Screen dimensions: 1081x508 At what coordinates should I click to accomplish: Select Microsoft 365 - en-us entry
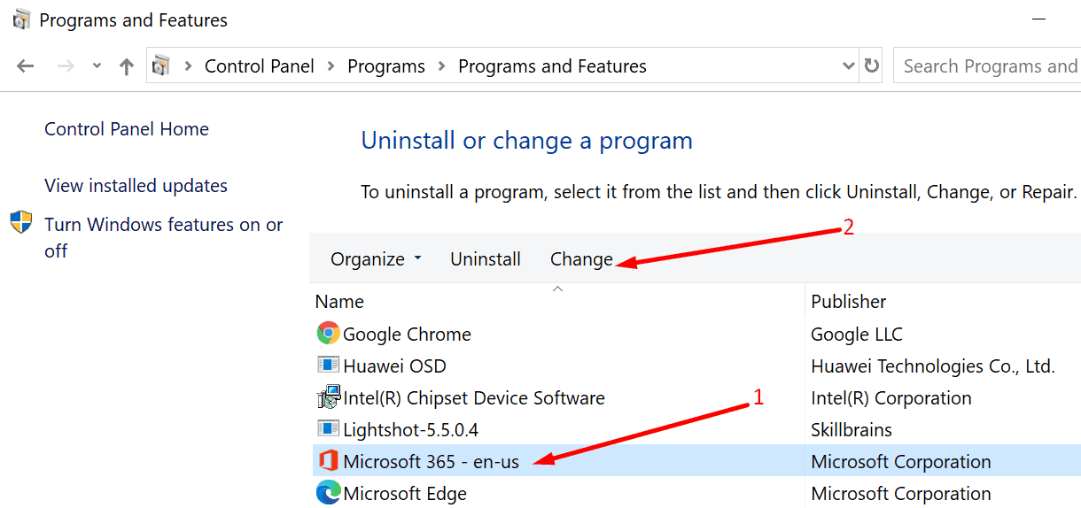click(x=432, y=462)
